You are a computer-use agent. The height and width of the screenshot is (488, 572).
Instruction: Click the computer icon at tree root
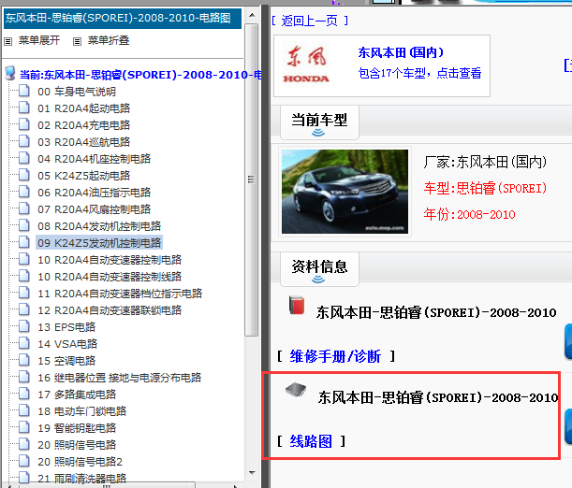(x=10, y=73)
